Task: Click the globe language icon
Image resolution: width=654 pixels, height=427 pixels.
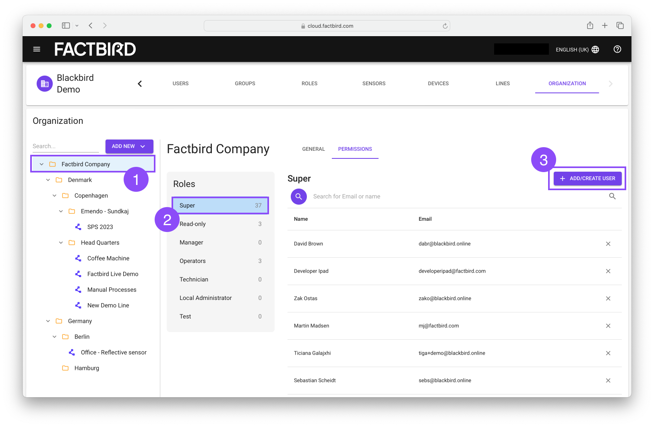Action: [595, 49]
